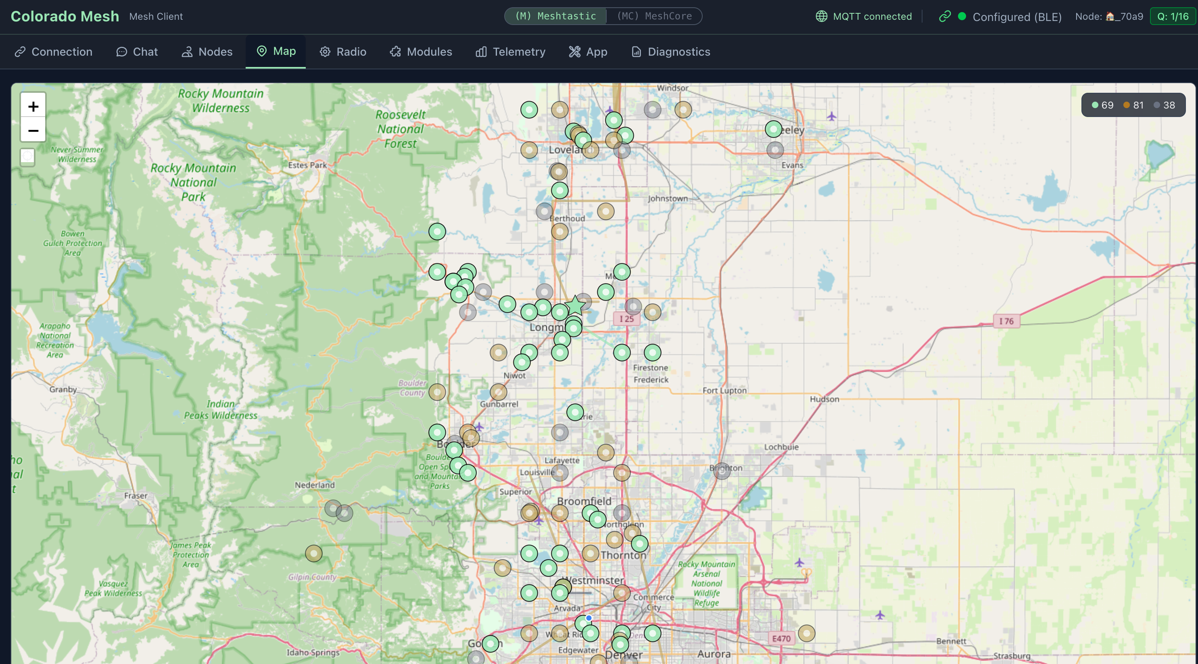Click the green node marker at Greeley
This screenshot has height=664, width=1198.
tap(773, 129)
